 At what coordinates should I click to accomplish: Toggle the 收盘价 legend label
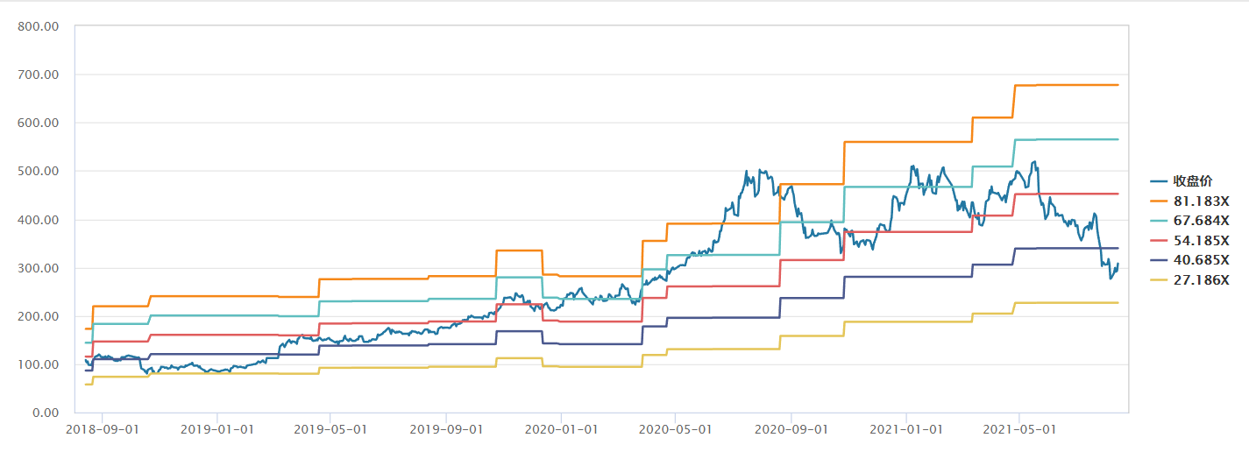1193,181
